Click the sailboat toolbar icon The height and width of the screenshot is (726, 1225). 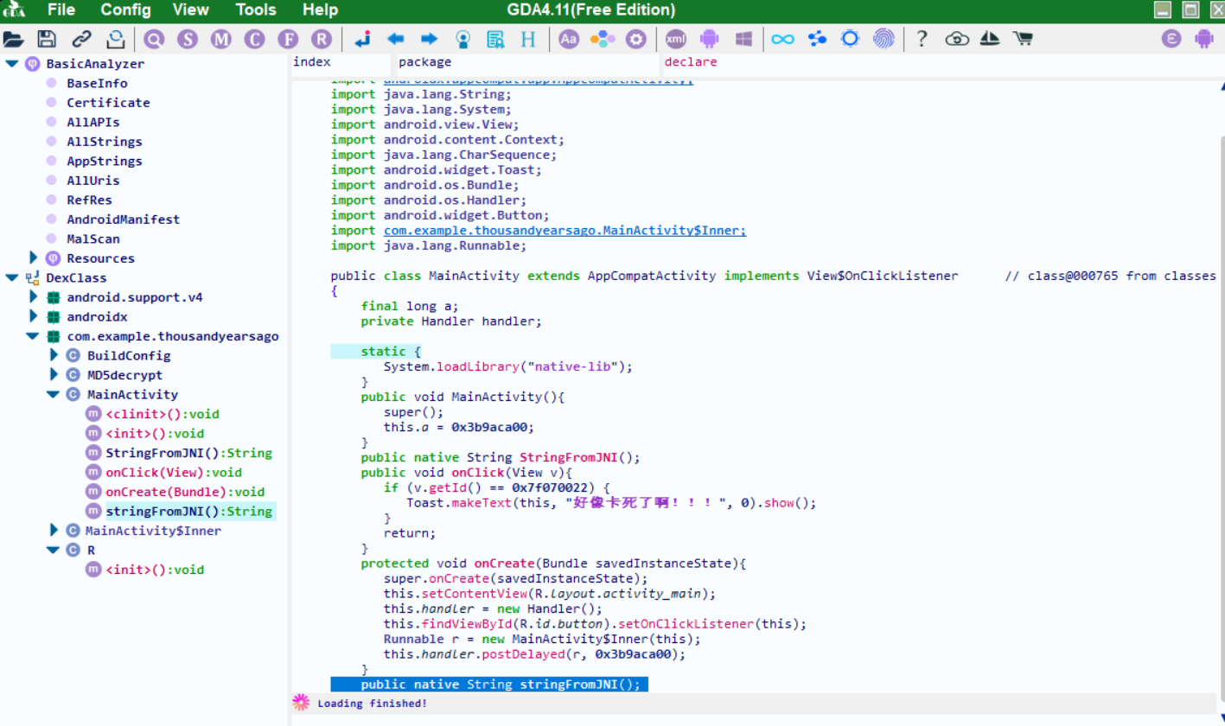pyautogui.click(x=991, y=39)
